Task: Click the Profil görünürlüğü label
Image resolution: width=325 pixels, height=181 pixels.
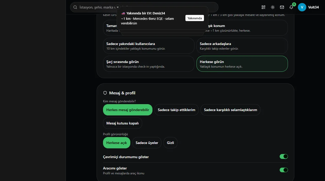Action: [115, 134]
